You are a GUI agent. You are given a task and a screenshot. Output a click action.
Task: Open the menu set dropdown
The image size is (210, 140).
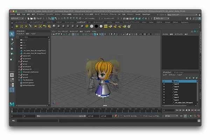(x=17, y=18)
